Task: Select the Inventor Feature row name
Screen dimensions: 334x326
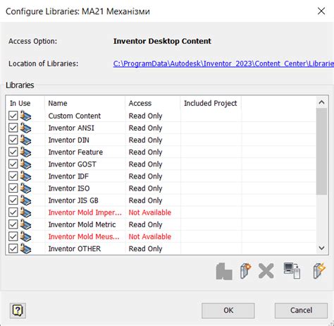Action: 75,152
